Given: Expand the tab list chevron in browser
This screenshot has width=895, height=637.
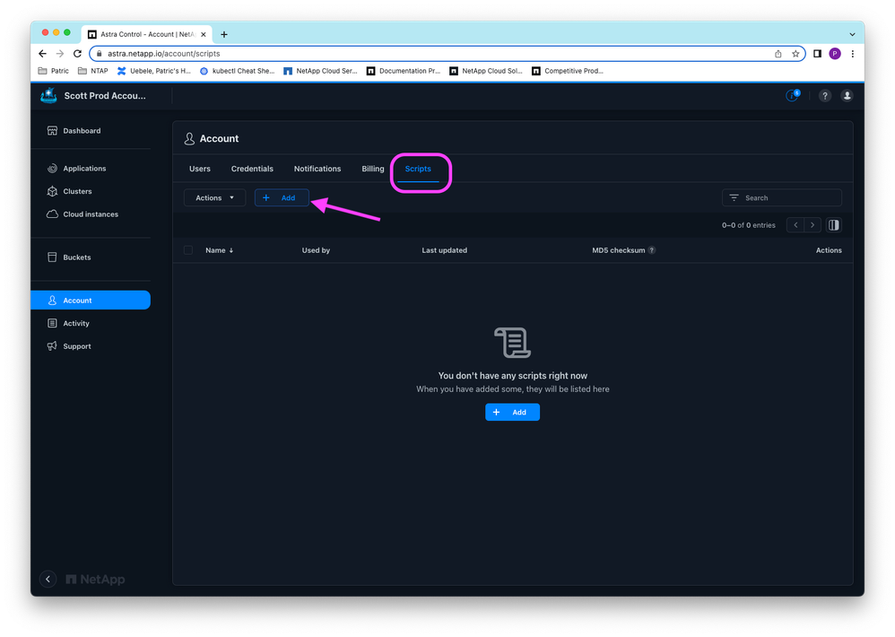Looking at the screenshot, I should [x=852, y=34].
